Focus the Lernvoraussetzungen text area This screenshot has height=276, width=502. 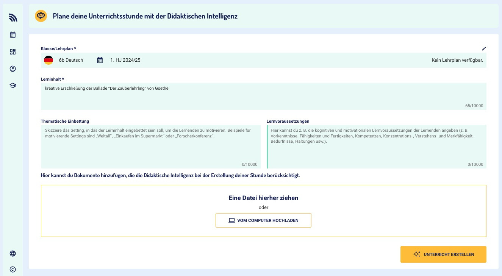377,147
